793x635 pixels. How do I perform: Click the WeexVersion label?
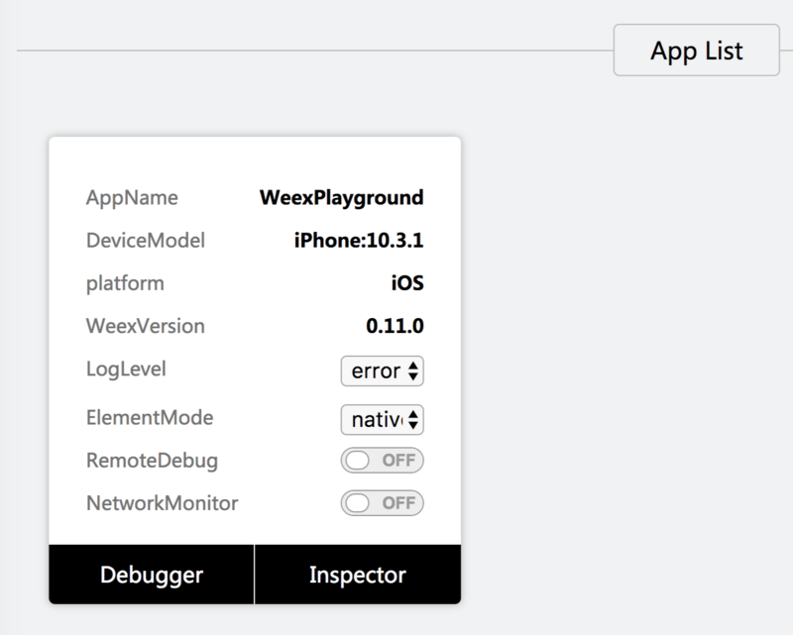146,326
